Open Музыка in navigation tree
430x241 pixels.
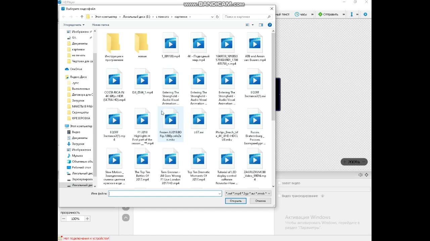(77, 156)
